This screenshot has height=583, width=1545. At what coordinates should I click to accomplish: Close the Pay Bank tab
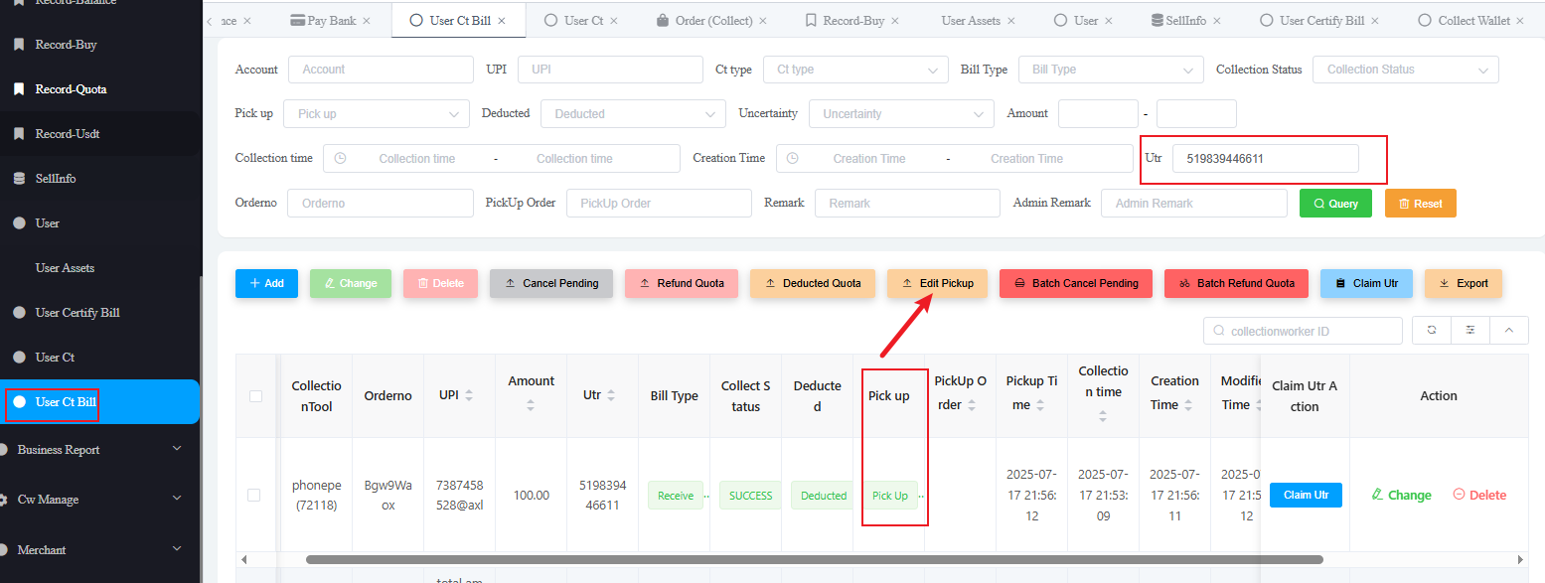coord(366,21)
